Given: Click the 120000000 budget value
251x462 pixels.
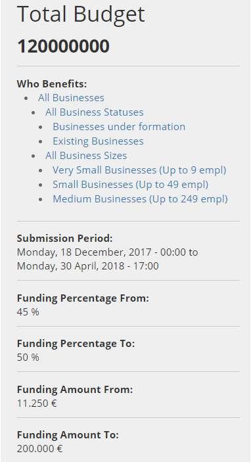Looking at the screenshot, I should tap(63, 46).
